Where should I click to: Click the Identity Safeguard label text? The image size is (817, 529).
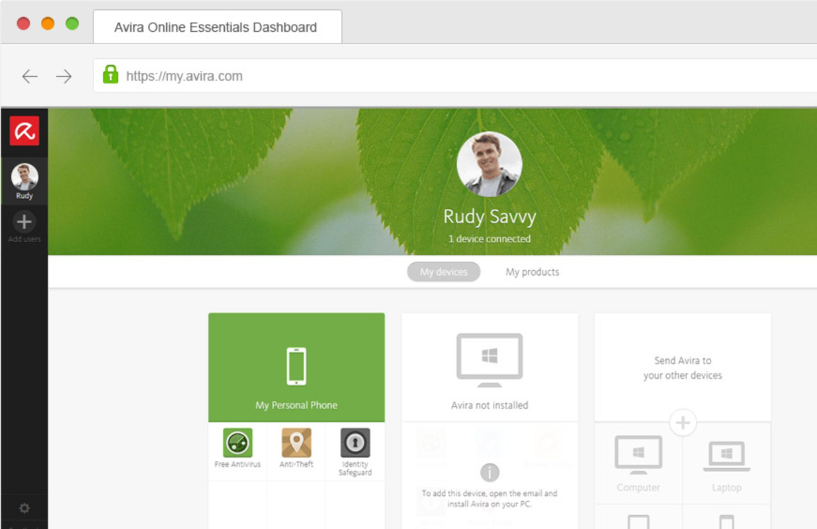(x=355, y=468)
